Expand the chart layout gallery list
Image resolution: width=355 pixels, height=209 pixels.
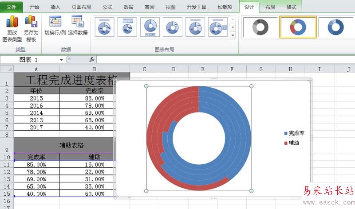[233, 35]
